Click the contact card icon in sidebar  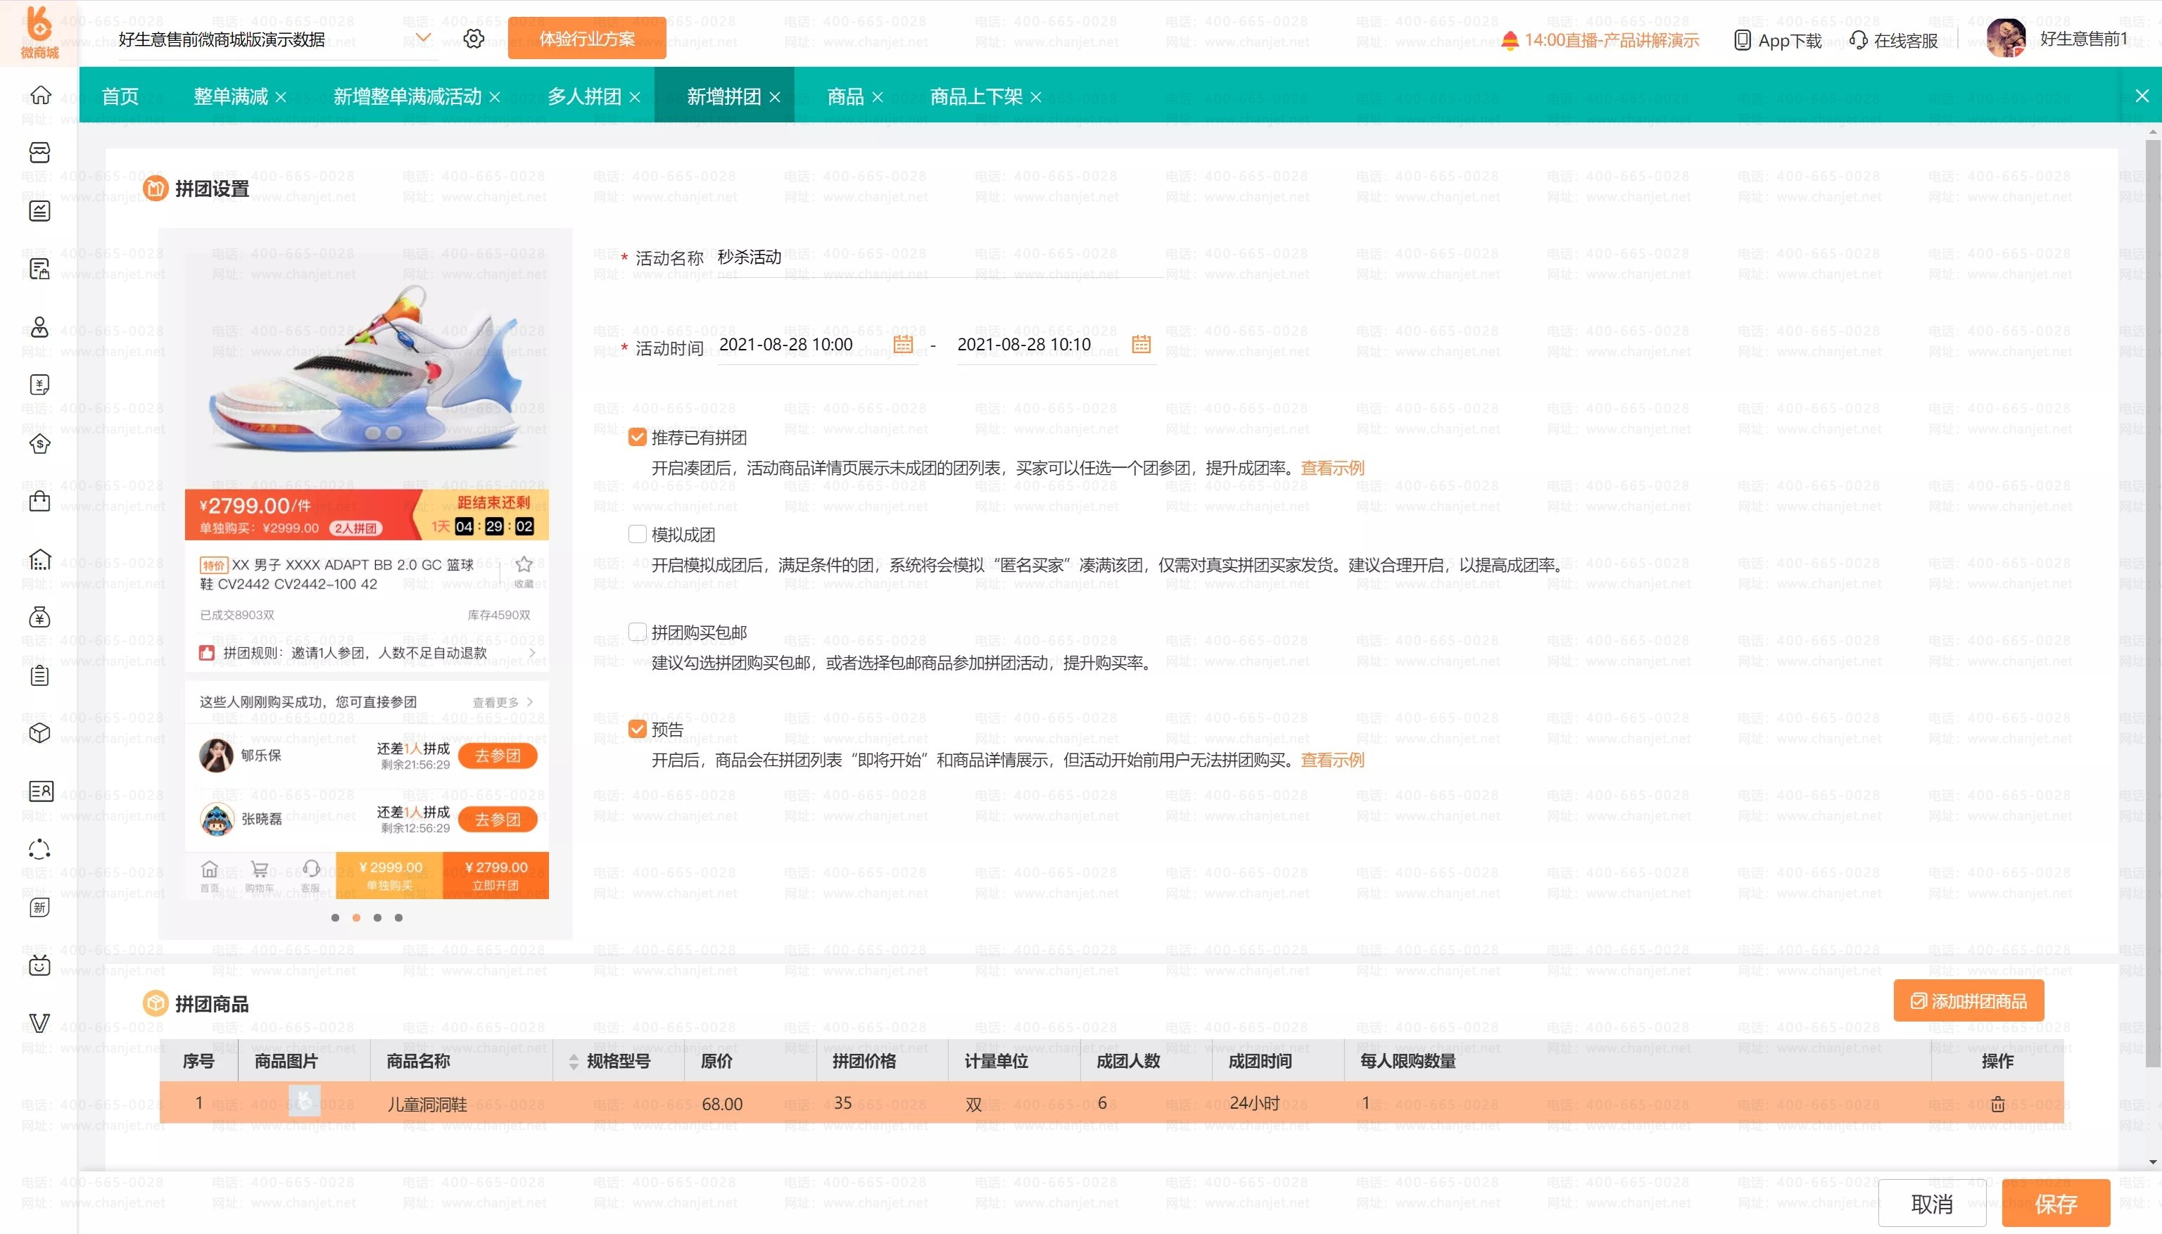click(40, 791)
